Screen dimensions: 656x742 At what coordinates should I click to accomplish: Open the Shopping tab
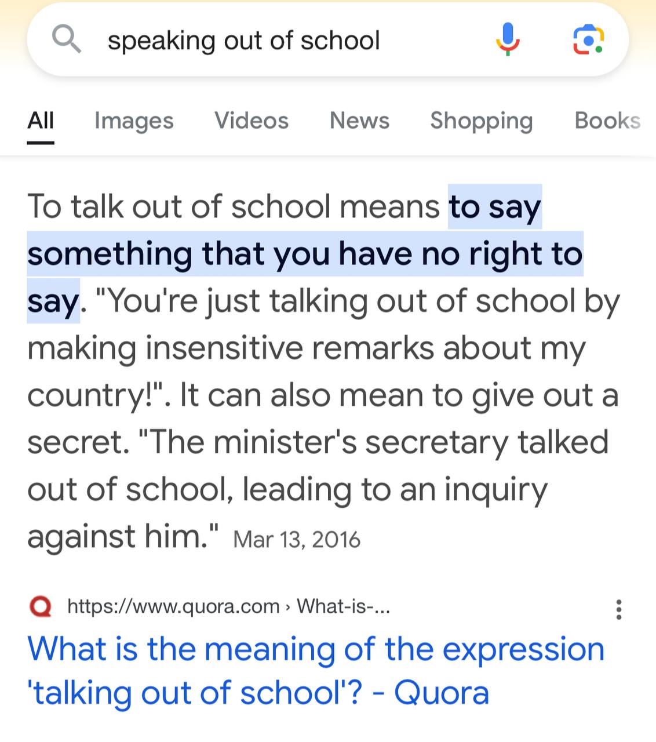tap(481, 121)
